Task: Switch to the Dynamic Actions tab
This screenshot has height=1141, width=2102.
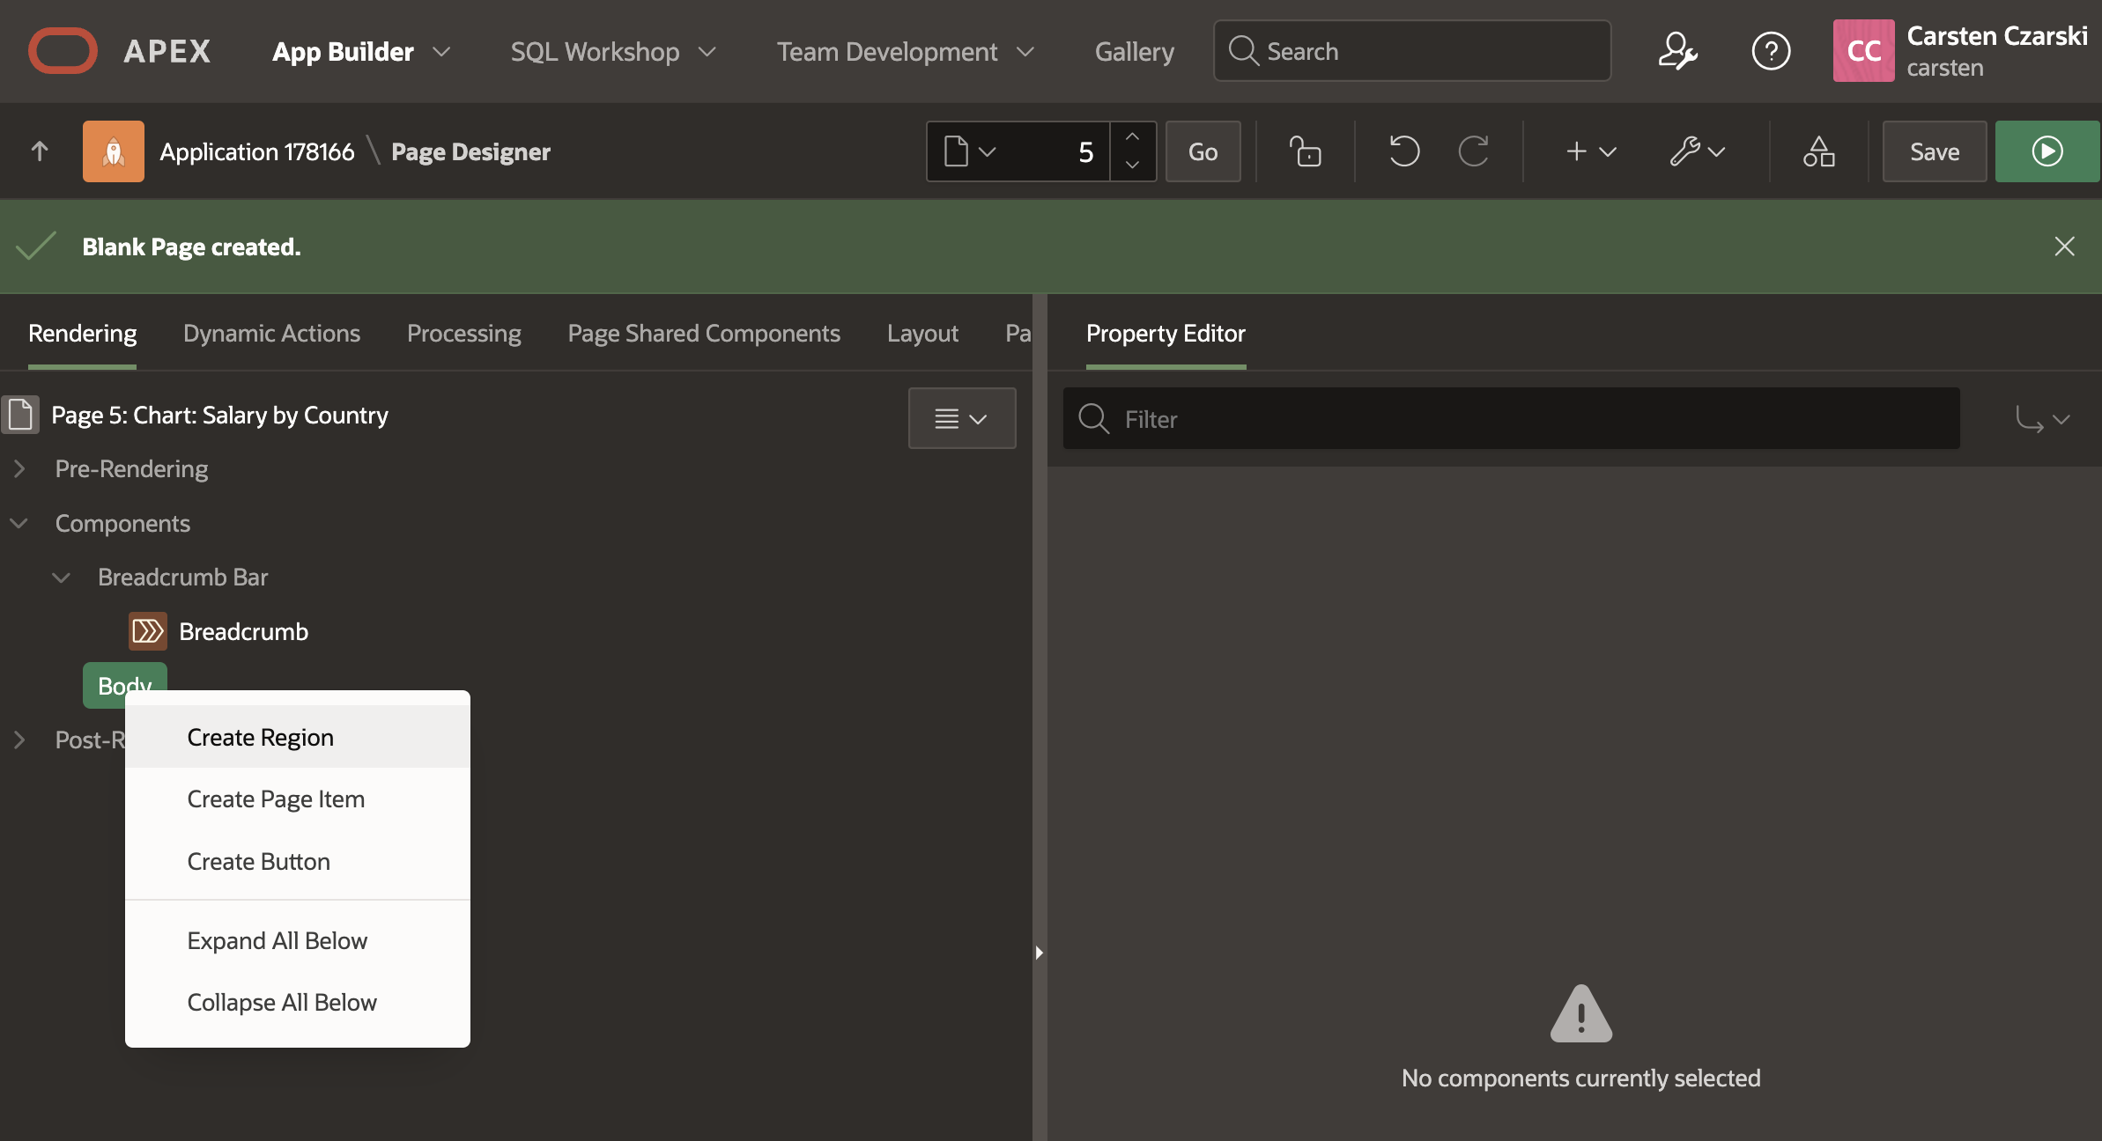Action: [271, 334]
